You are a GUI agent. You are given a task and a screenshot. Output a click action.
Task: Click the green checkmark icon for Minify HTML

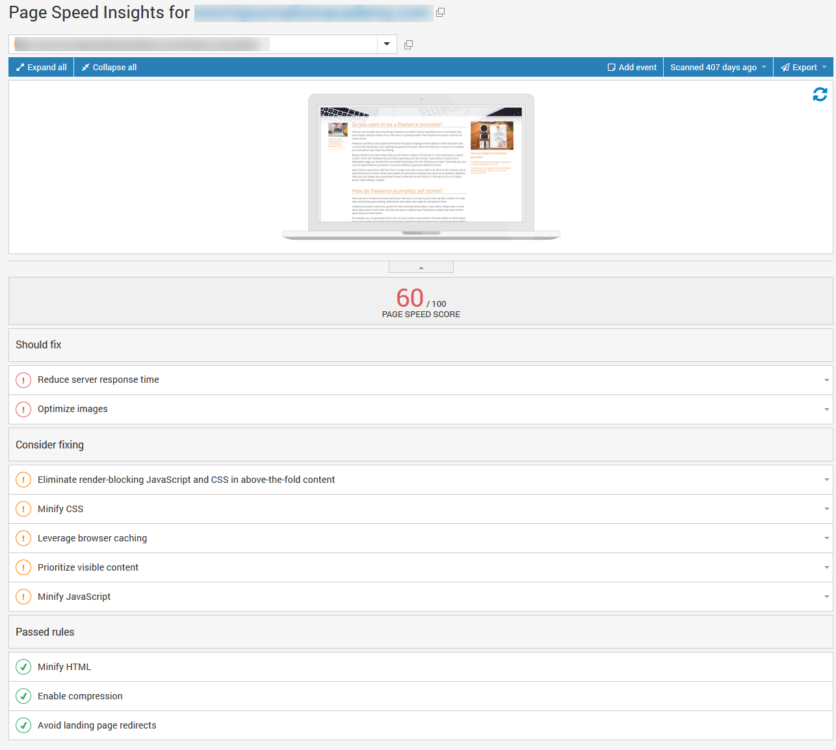point(23,667)
